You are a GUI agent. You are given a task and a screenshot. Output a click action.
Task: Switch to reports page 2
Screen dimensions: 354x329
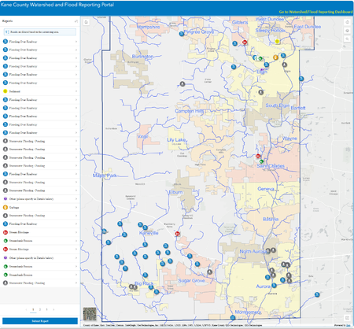40,309
